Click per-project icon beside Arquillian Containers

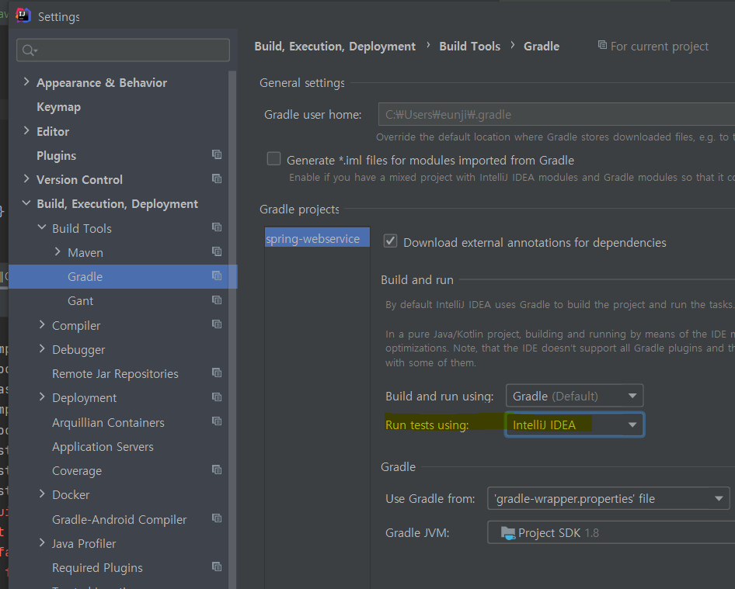click(x=217, y=421)
